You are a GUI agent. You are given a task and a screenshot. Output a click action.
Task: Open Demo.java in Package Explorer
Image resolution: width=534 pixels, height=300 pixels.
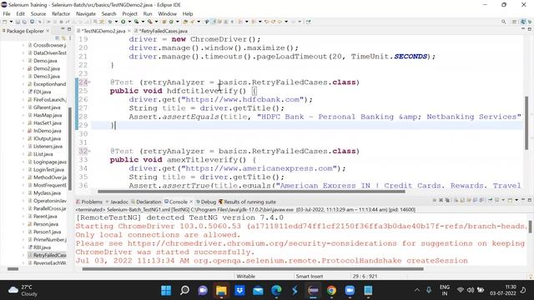click(45, 61)
